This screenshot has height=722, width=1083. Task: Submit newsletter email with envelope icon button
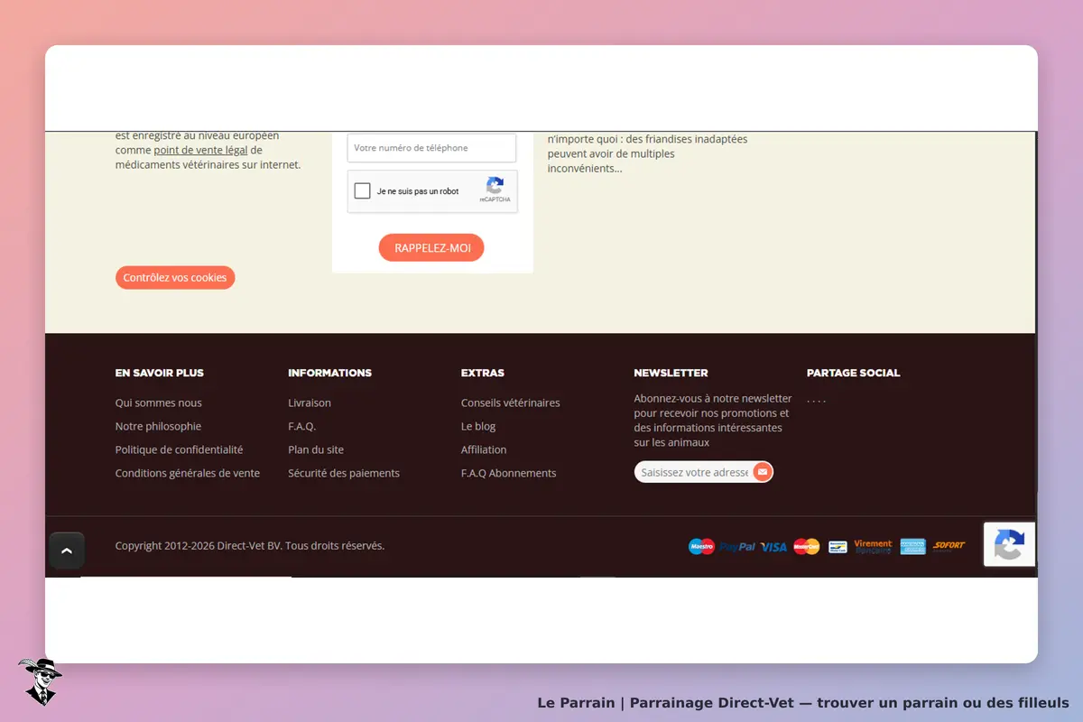763,472
